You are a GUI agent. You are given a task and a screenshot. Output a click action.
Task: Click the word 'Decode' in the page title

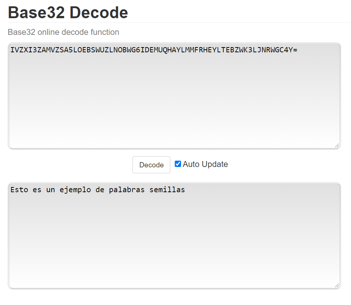pyautogui.click(x=99, y=13)
